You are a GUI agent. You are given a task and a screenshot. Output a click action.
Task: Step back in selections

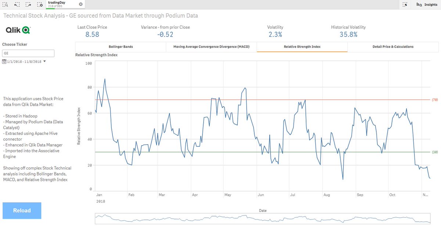pos(17,5)
